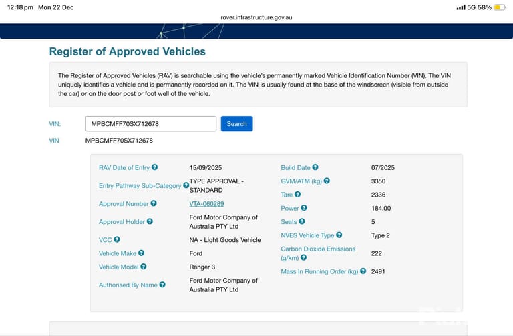Click the Seats help icon
Viewport: 513px width, 336px height.
(302, 221)
